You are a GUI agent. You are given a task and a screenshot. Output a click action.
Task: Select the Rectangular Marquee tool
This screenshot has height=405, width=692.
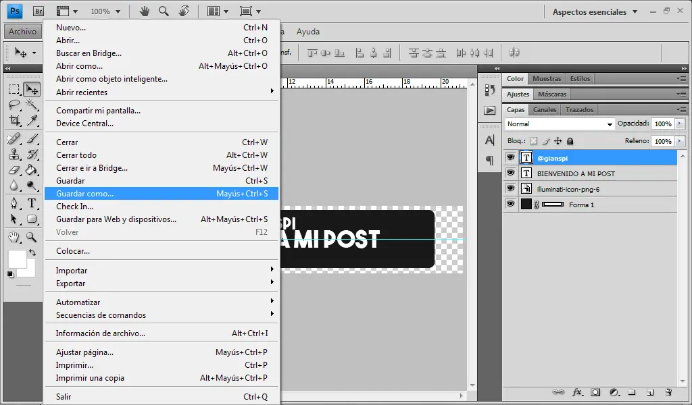click(x=14, y=90)
